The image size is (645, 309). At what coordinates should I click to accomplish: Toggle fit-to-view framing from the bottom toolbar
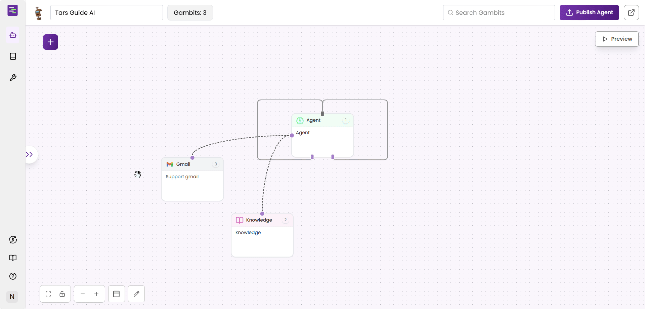click(x=48, y=294)
